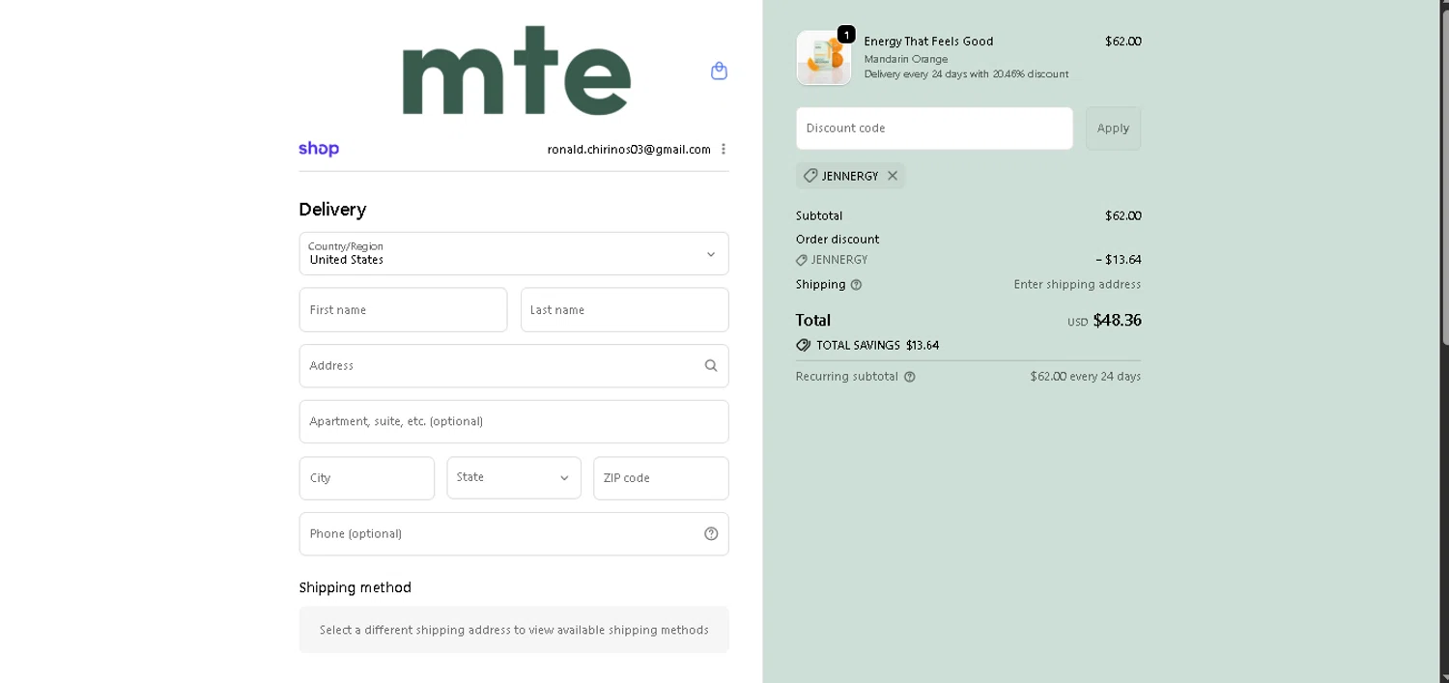Focus the Phone (optional) field
This screenshot has height=683, width=1449.
coord(514,534)
